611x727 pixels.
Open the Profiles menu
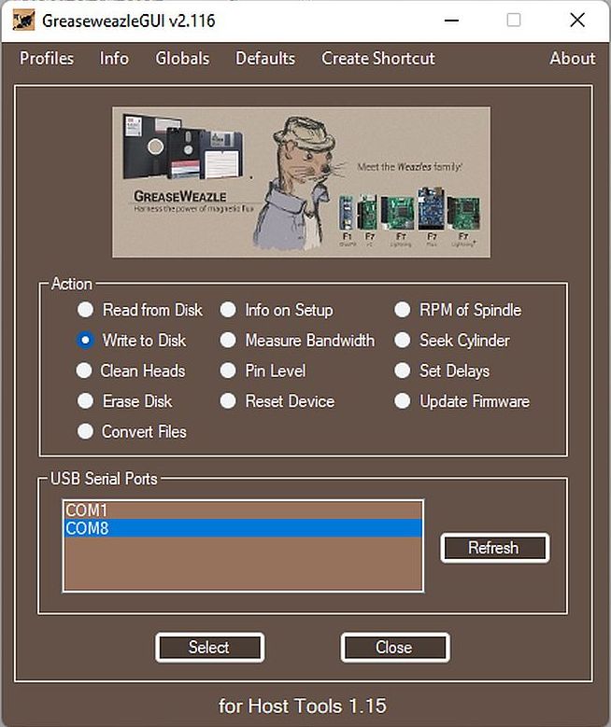point(47,58)
